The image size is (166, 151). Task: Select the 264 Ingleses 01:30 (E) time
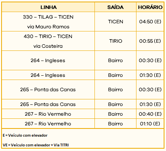(150, 75)
